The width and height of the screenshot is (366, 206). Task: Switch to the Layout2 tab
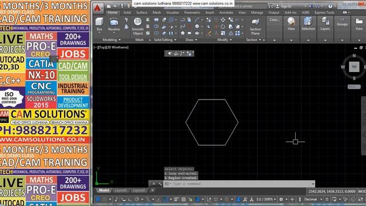pyautogui.click(x=139, y=191)
